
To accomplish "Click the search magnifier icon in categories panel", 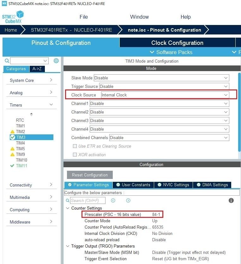I will (x=7, y=61).
